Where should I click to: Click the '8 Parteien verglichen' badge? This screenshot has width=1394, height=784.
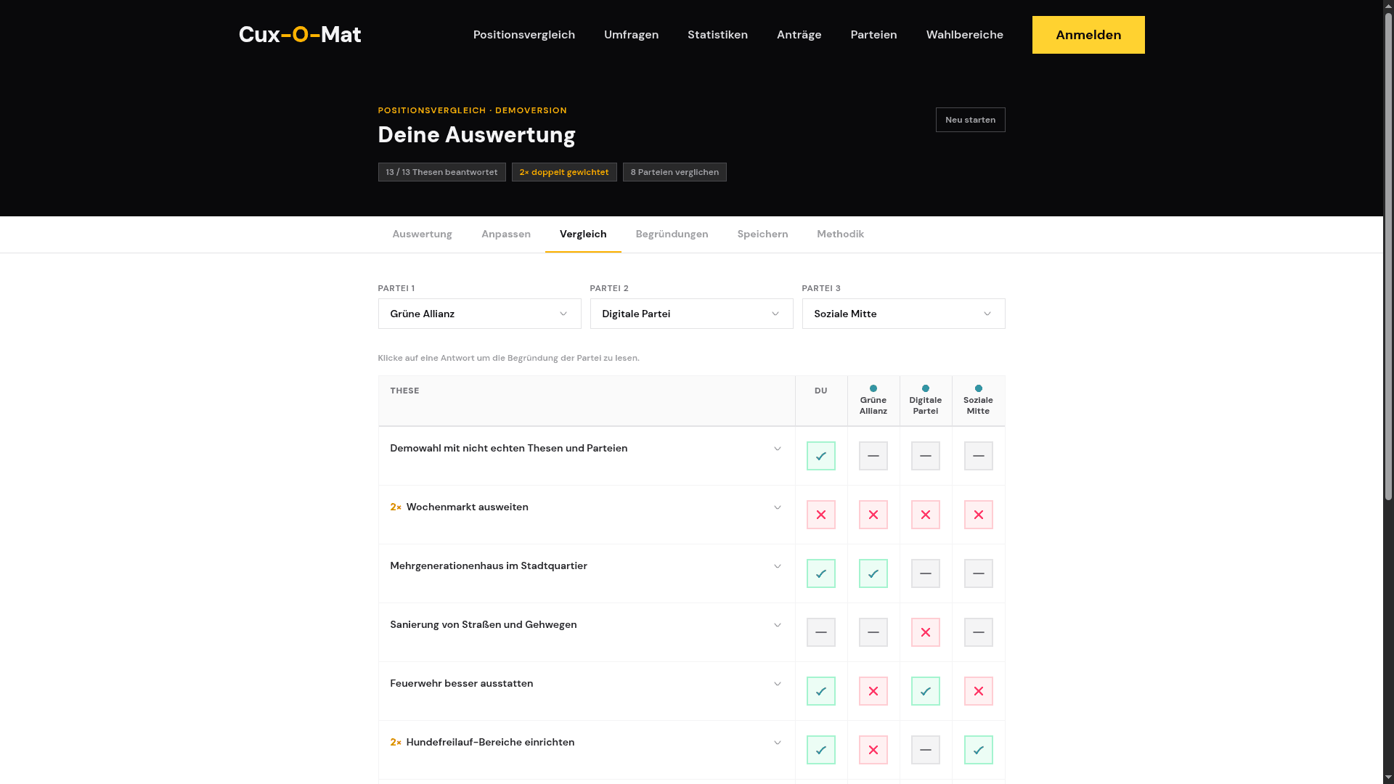click(674, 172)
